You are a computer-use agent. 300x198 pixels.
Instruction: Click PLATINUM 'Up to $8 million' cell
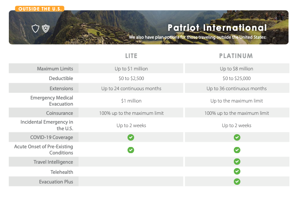[x=236, y=69]
